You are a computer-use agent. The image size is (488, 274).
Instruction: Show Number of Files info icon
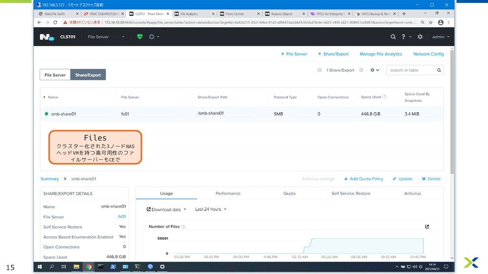[x=183, y=227]
